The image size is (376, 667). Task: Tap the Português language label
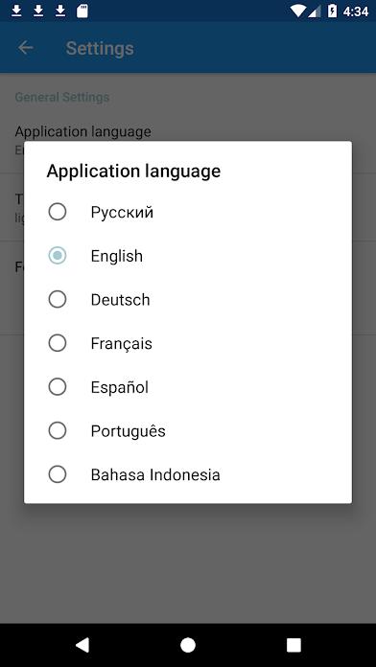click(129, 431)
